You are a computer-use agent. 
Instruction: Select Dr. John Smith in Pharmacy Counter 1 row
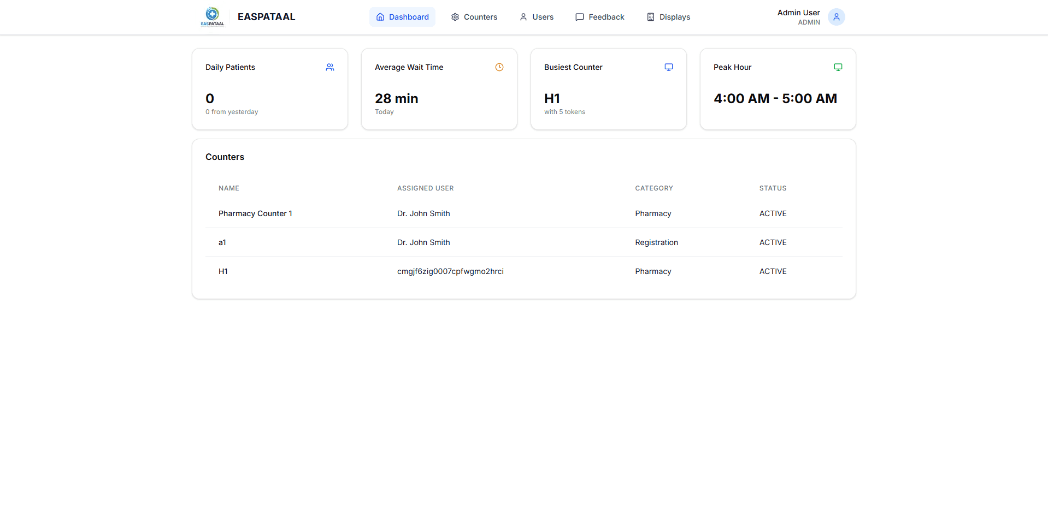coord(423,213)
